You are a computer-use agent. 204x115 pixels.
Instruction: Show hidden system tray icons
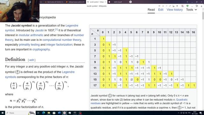178,113
